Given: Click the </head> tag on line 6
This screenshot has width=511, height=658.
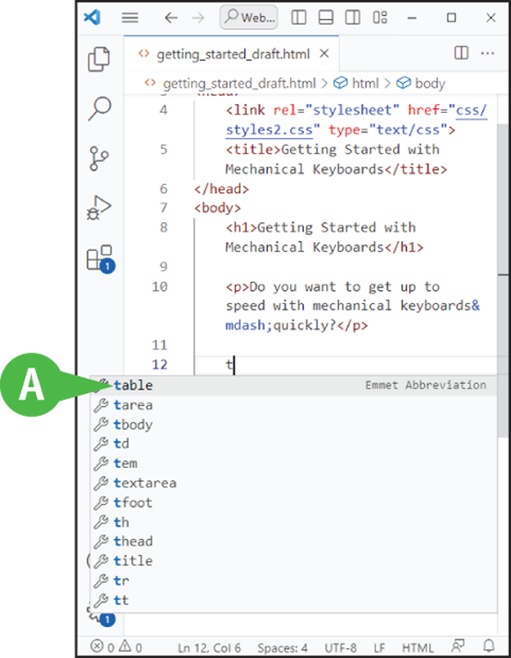Looking at the screenshot, I should 221,189.
